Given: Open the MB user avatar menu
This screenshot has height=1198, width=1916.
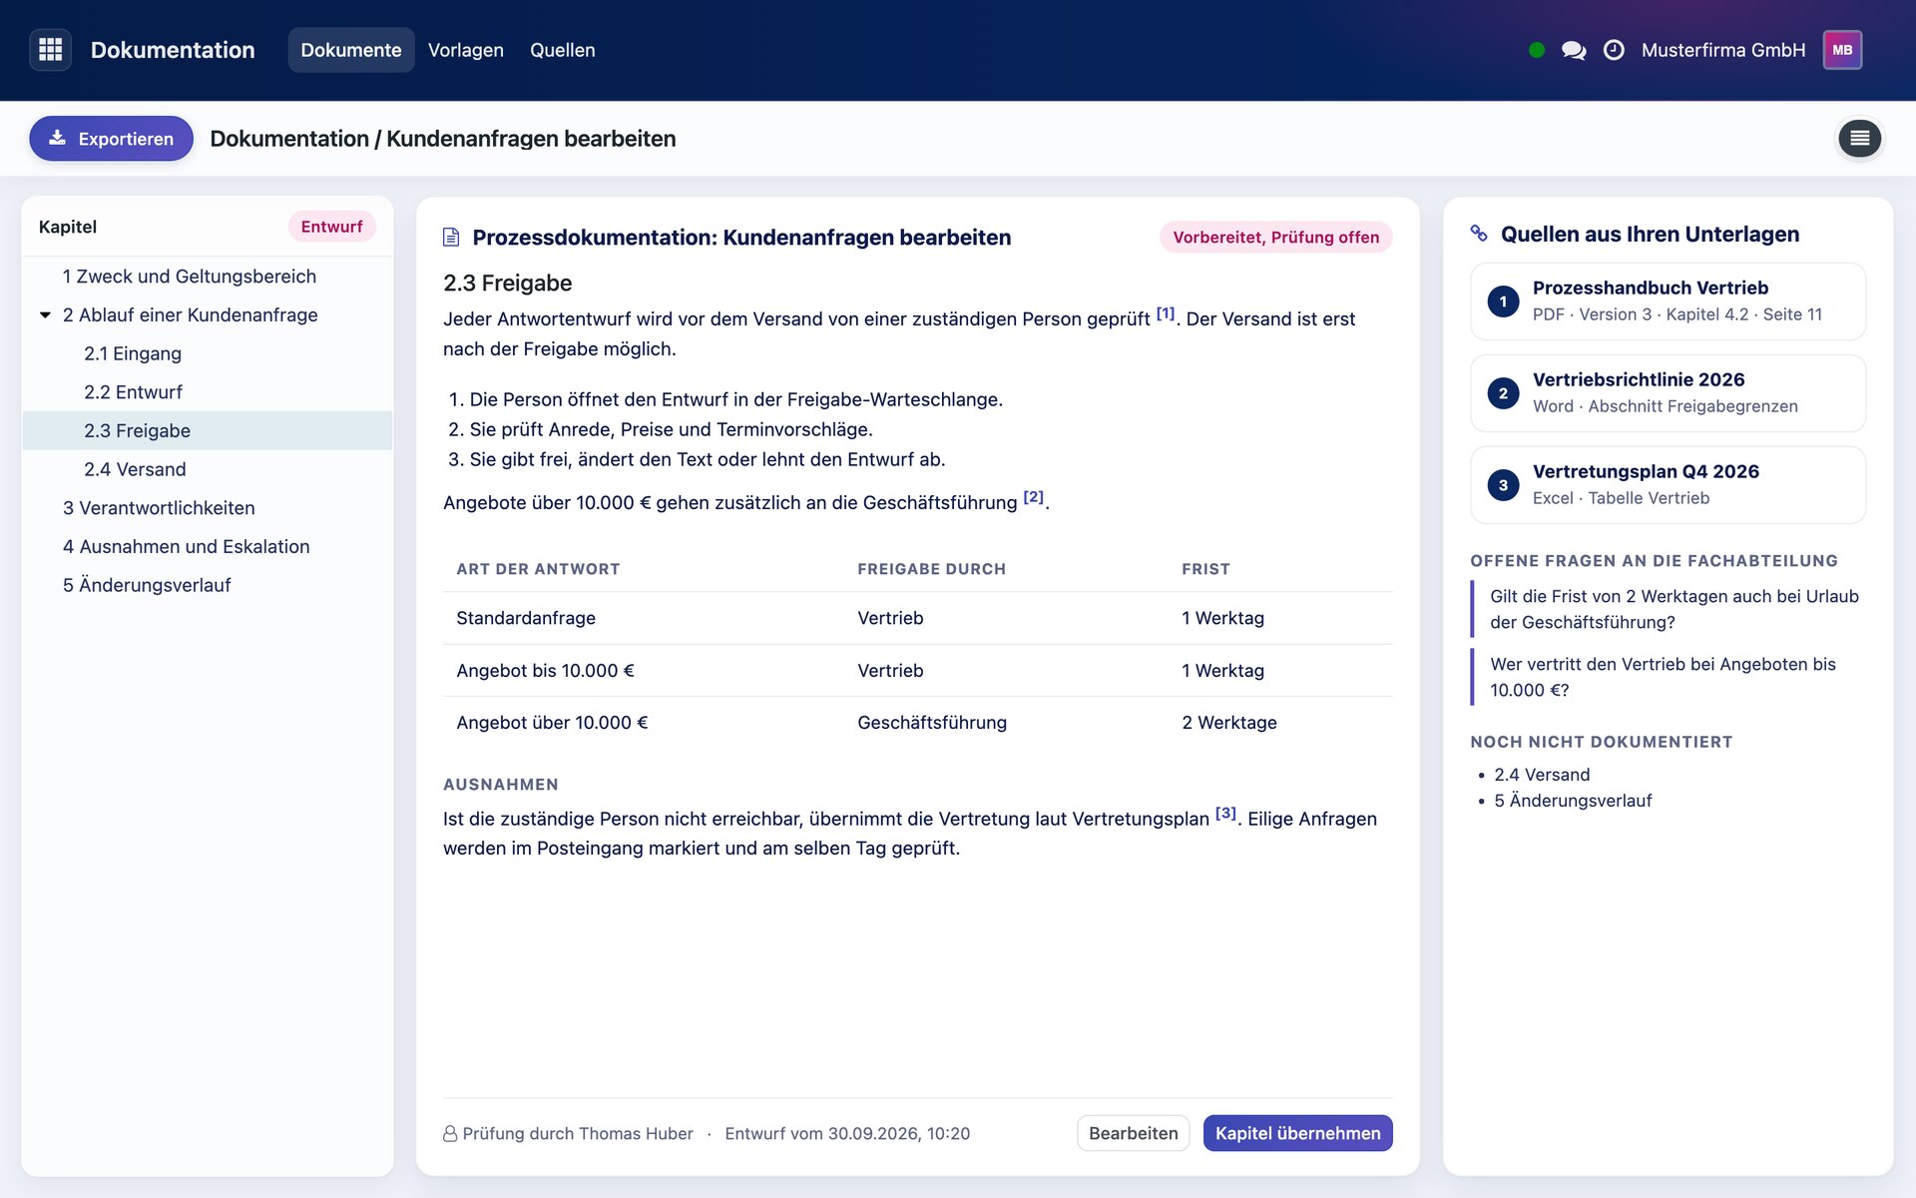Looking at the screenshot, I should point(1842,50).
